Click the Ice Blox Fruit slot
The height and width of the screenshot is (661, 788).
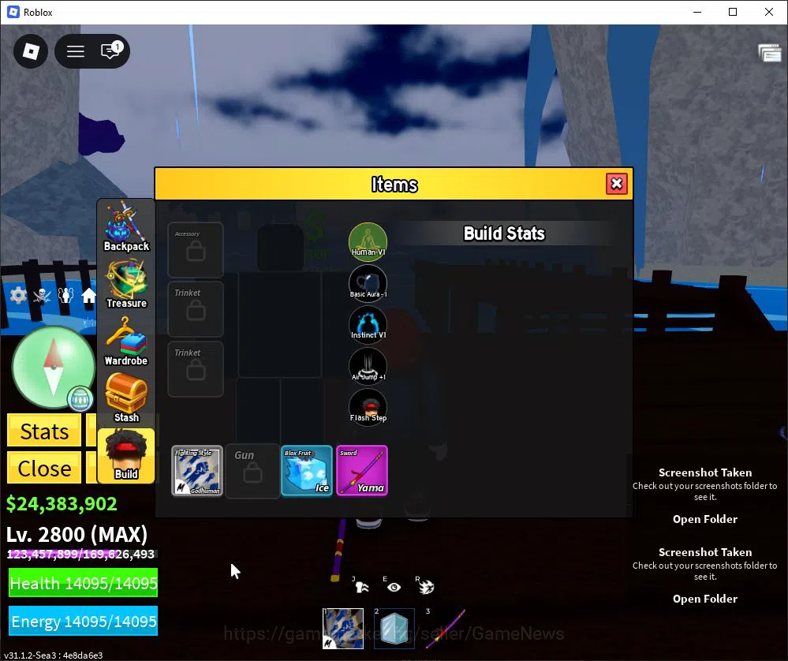click(x=307, y=470)
